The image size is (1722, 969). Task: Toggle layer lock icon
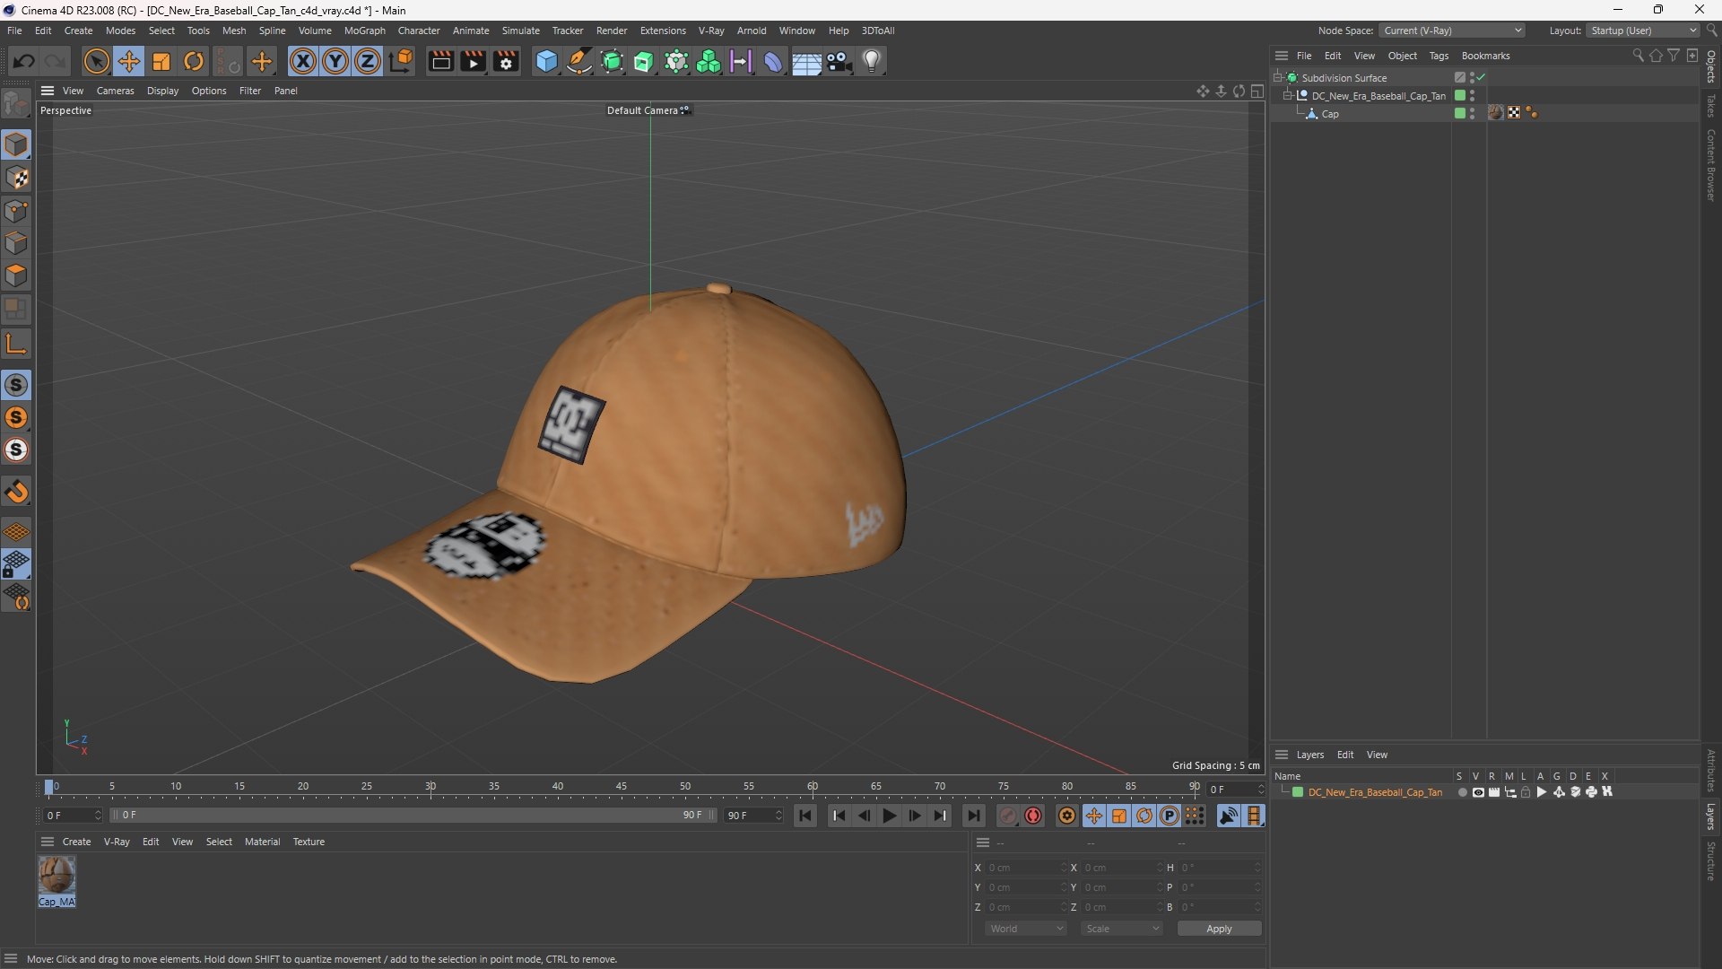(x=1526, y=792)
